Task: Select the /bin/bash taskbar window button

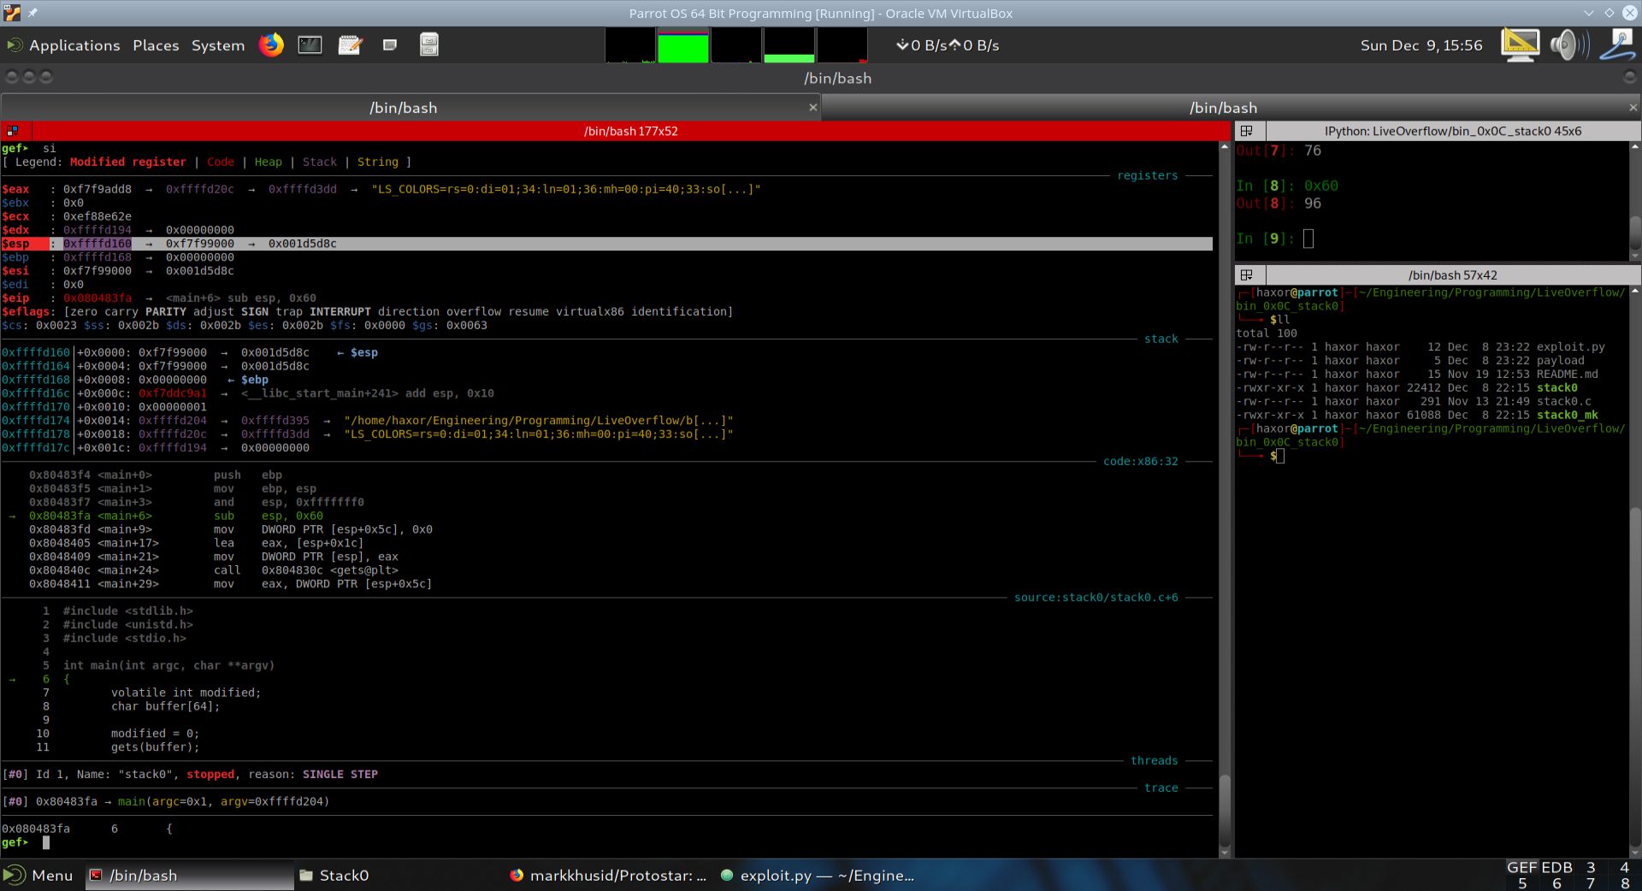Action: [x=190, y=875]
